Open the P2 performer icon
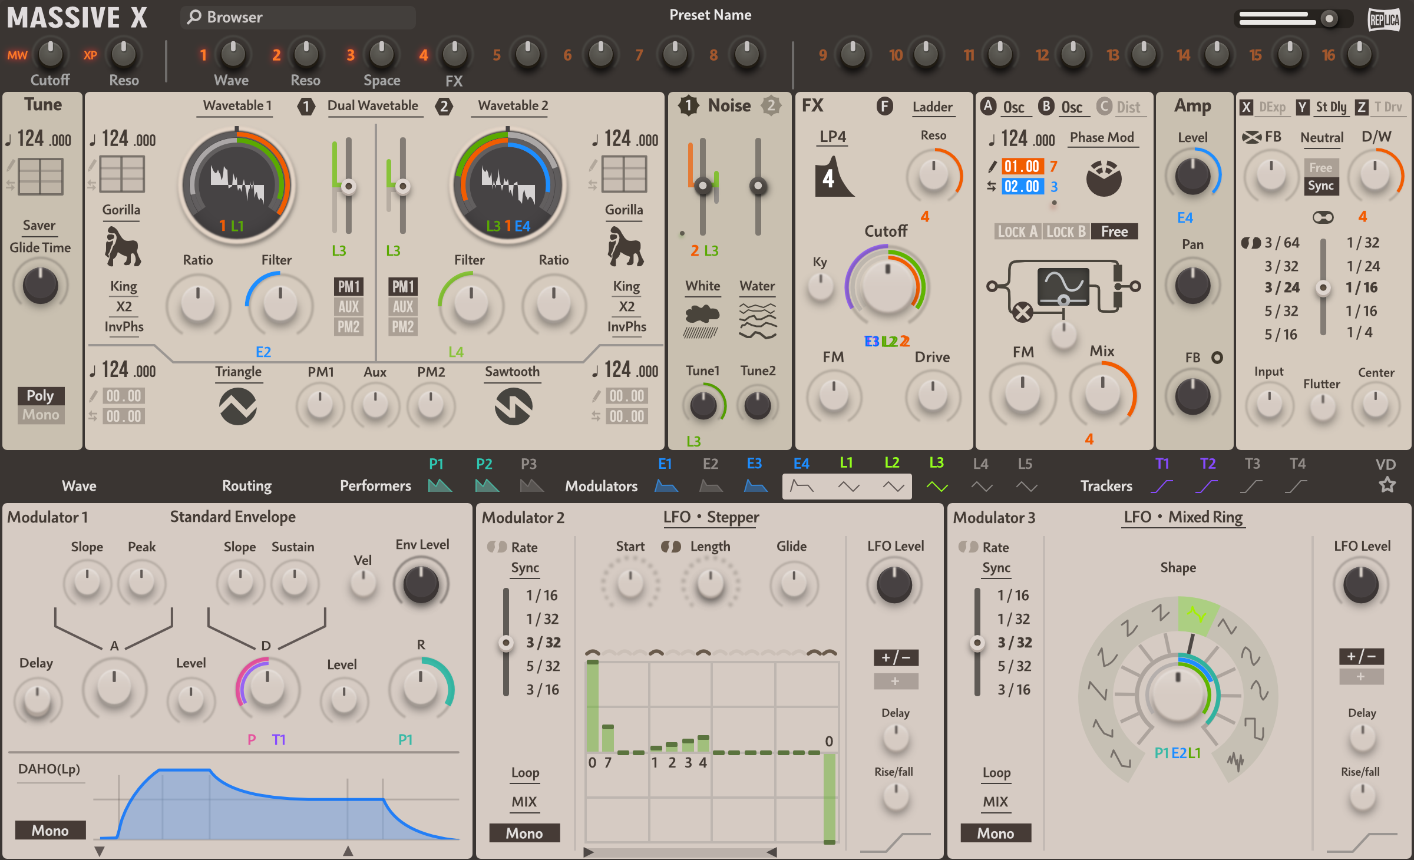The image size is (1414, 860). click(x=487, y=485)
